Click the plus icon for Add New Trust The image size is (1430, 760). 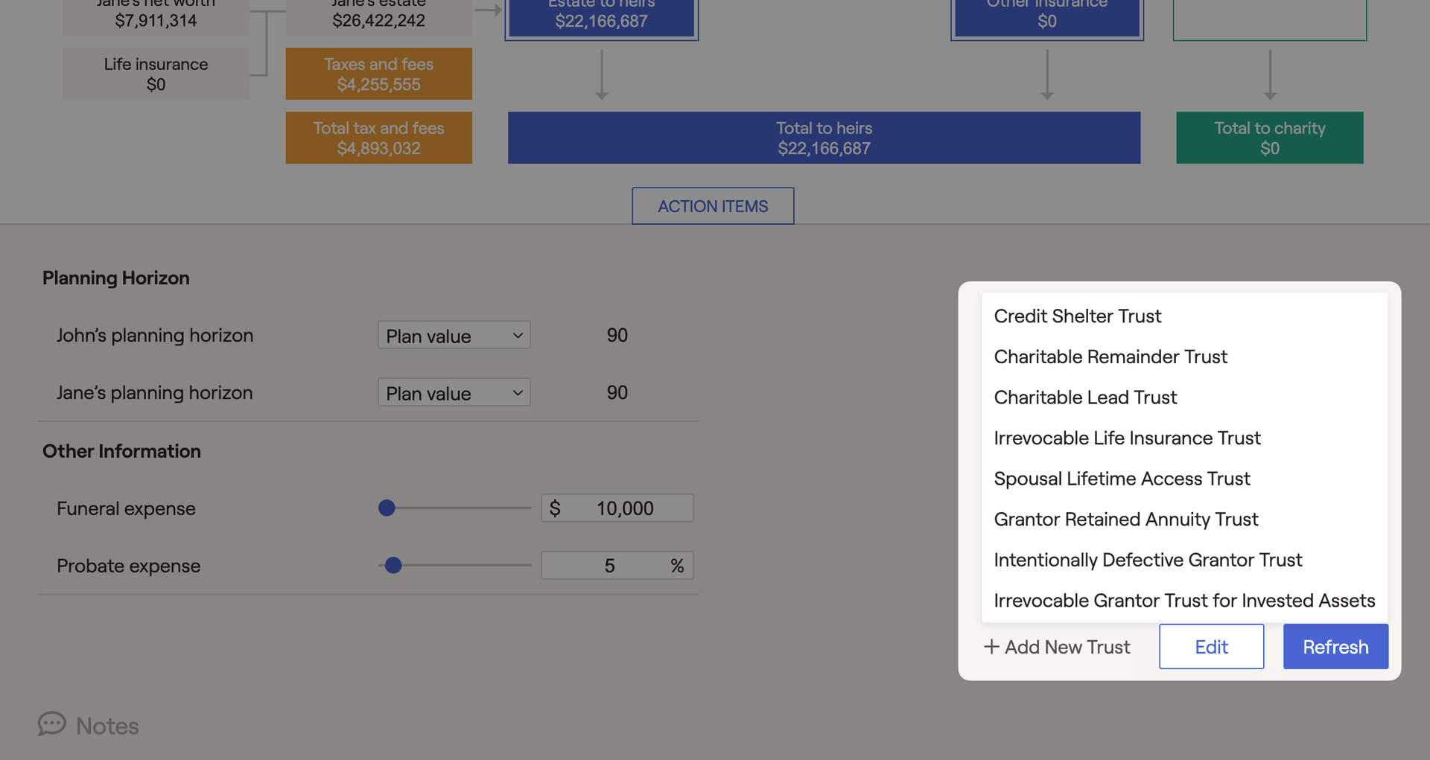pyautogui.click(x=991, y=647)
